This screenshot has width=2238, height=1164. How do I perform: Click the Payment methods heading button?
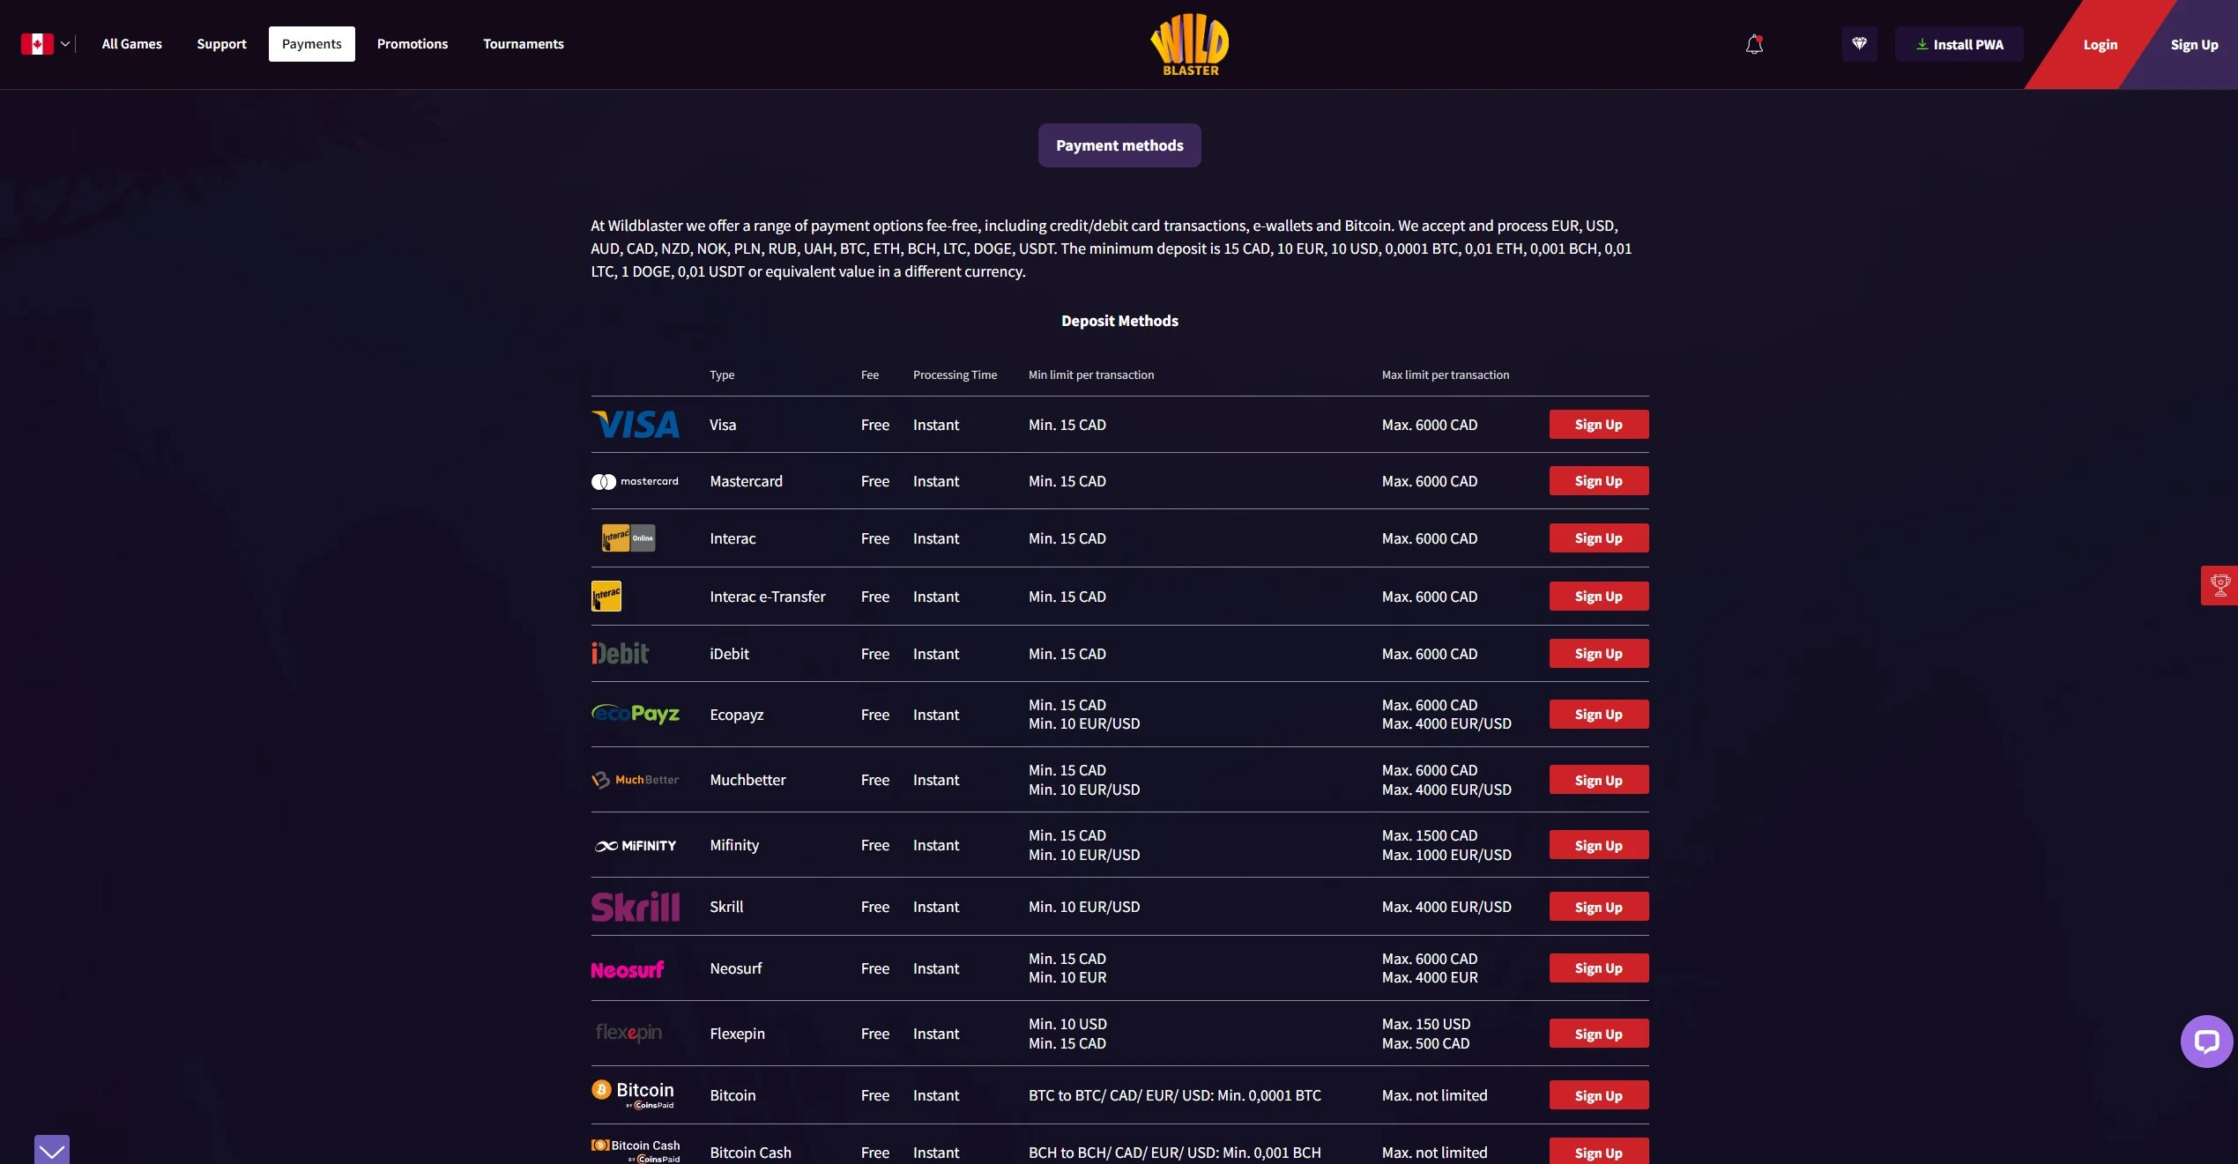pos(1119,145)
